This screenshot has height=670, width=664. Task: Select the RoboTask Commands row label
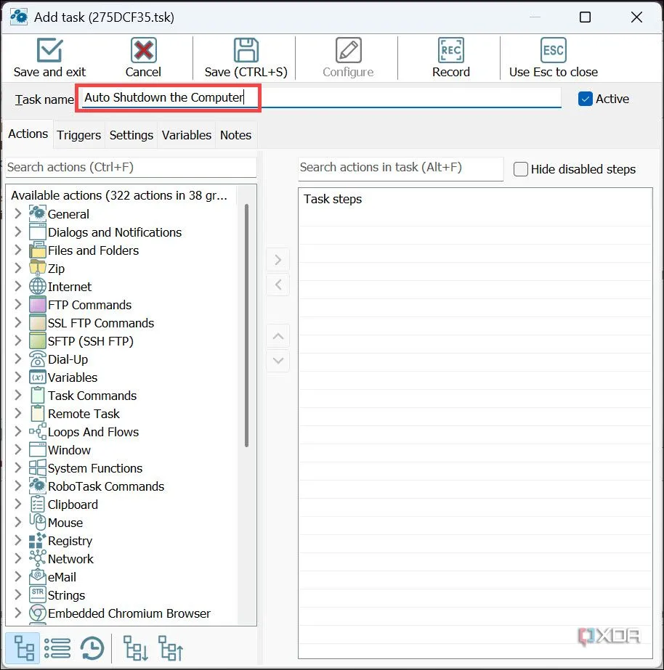106,486
